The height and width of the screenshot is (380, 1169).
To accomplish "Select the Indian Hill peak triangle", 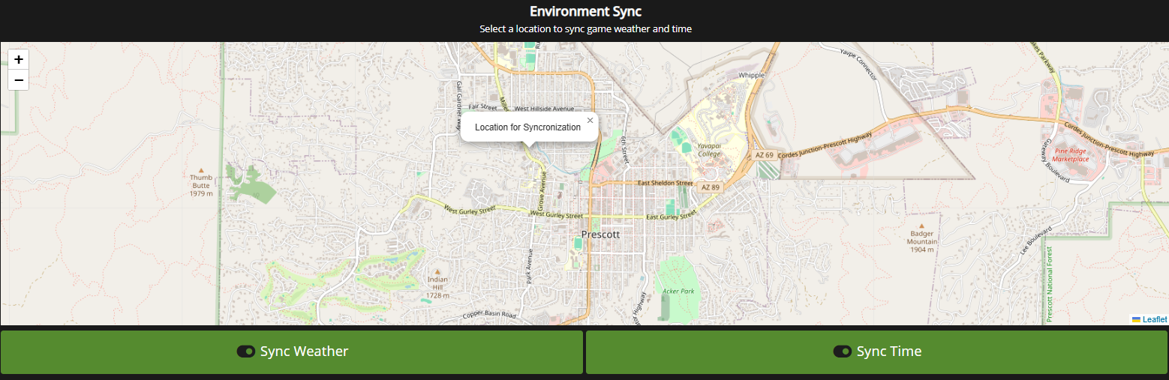I will (x=437, y=271).
